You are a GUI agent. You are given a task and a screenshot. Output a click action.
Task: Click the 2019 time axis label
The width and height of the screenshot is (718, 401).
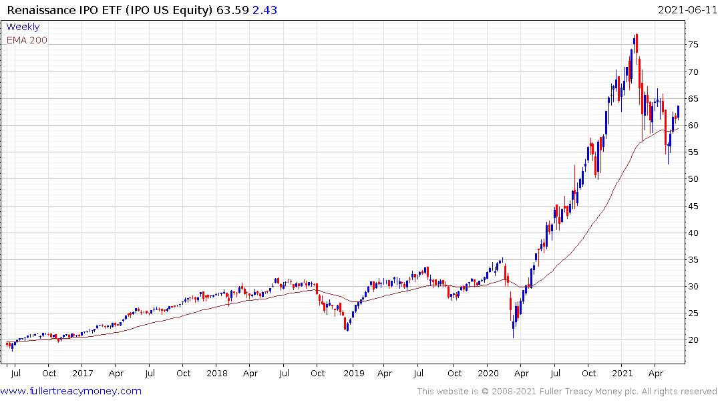pos(354,374)
